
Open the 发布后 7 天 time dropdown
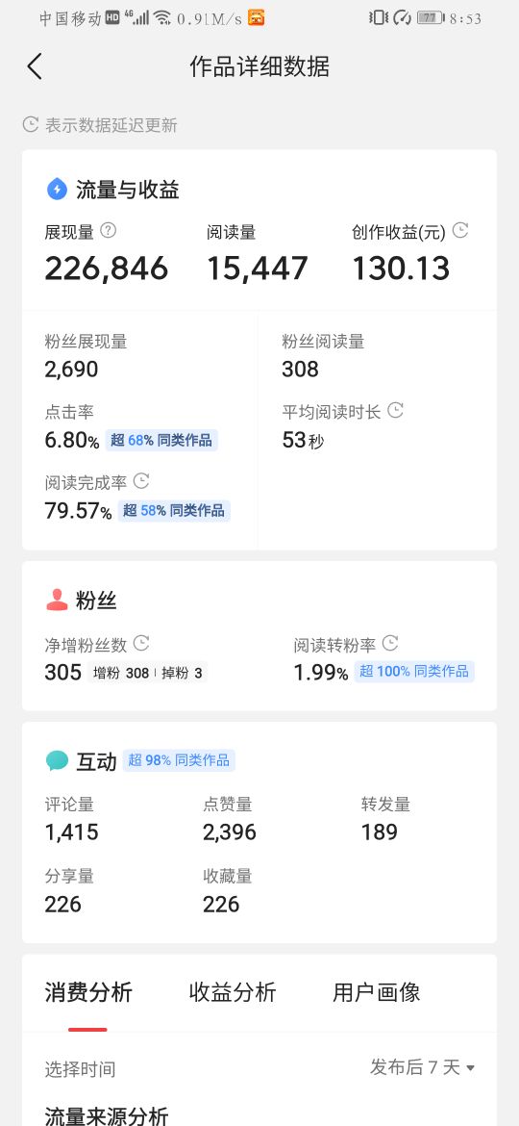422,1067
